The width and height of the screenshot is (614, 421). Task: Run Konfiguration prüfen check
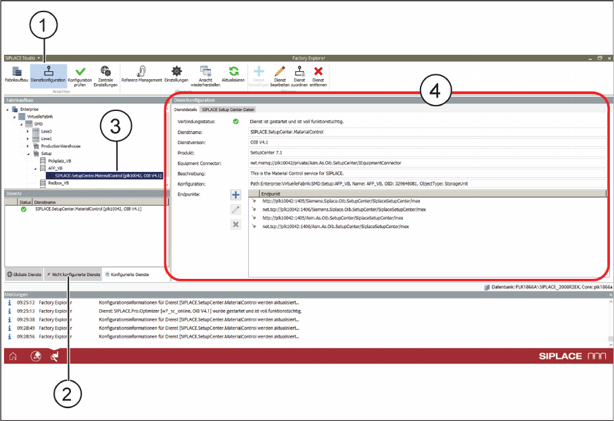coord(80,74)
